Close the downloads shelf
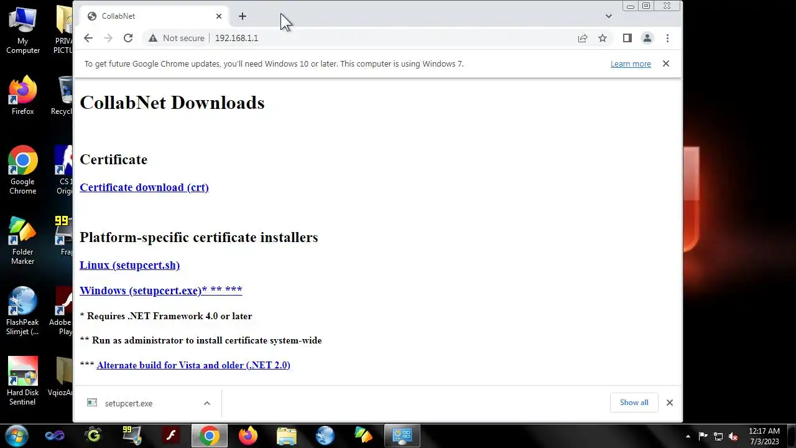Viewport: 796px width, 448px height. (x=670, y=403)
